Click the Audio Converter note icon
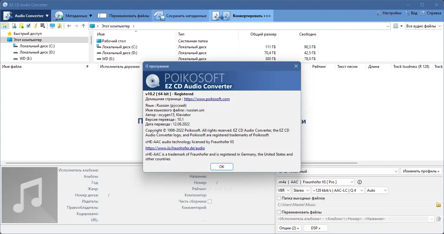Viewport: 444px width, 234px height. (x=8, y=16)
